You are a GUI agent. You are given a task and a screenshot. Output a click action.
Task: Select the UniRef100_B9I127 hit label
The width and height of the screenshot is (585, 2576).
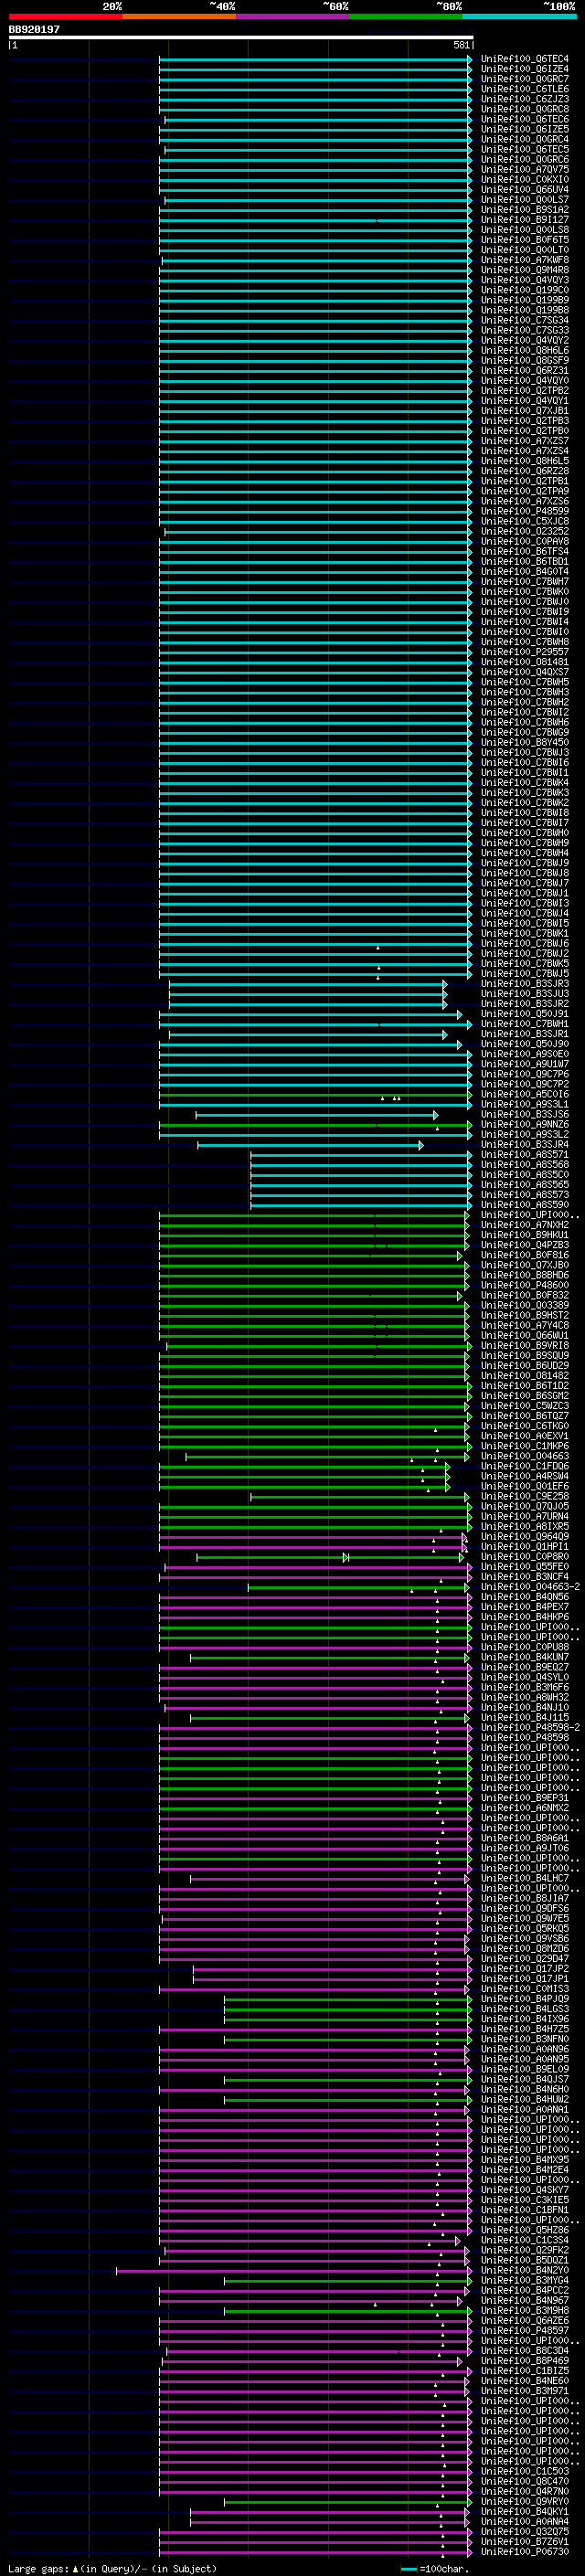pyautogui.click(x=525, y=220)
